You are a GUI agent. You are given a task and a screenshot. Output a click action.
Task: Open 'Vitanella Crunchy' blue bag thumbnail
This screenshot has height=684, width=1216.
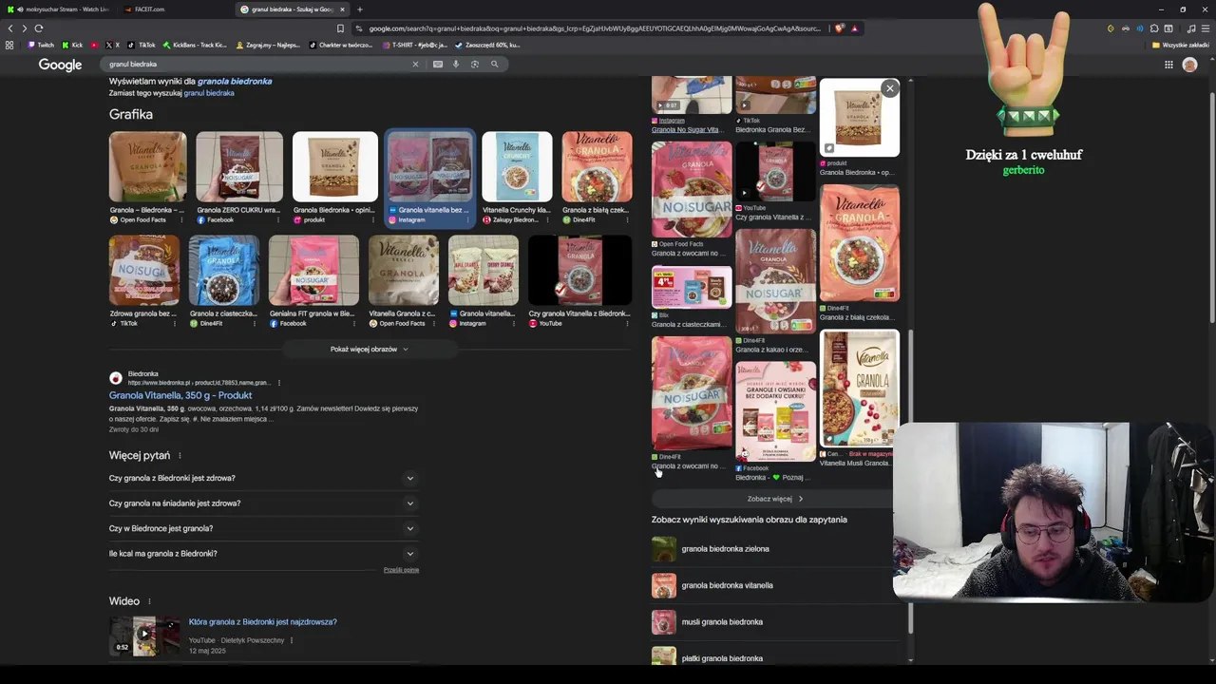point(517,166)
